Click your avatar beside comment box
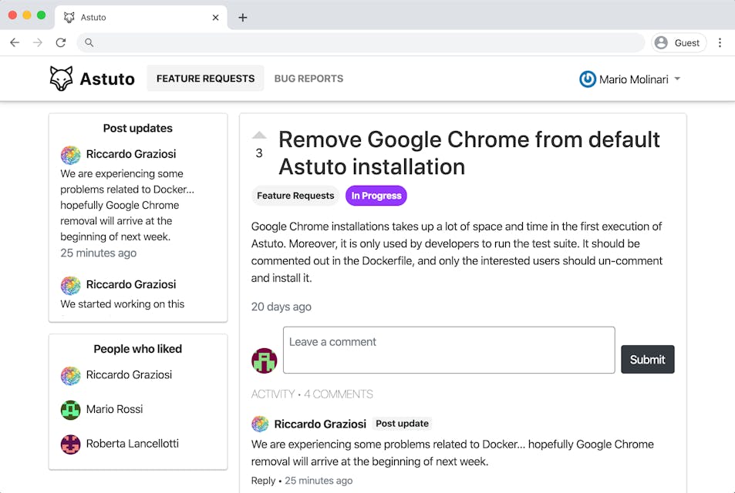Image resolution: width=735 pixels, height=493 pixels. [265, 361]
